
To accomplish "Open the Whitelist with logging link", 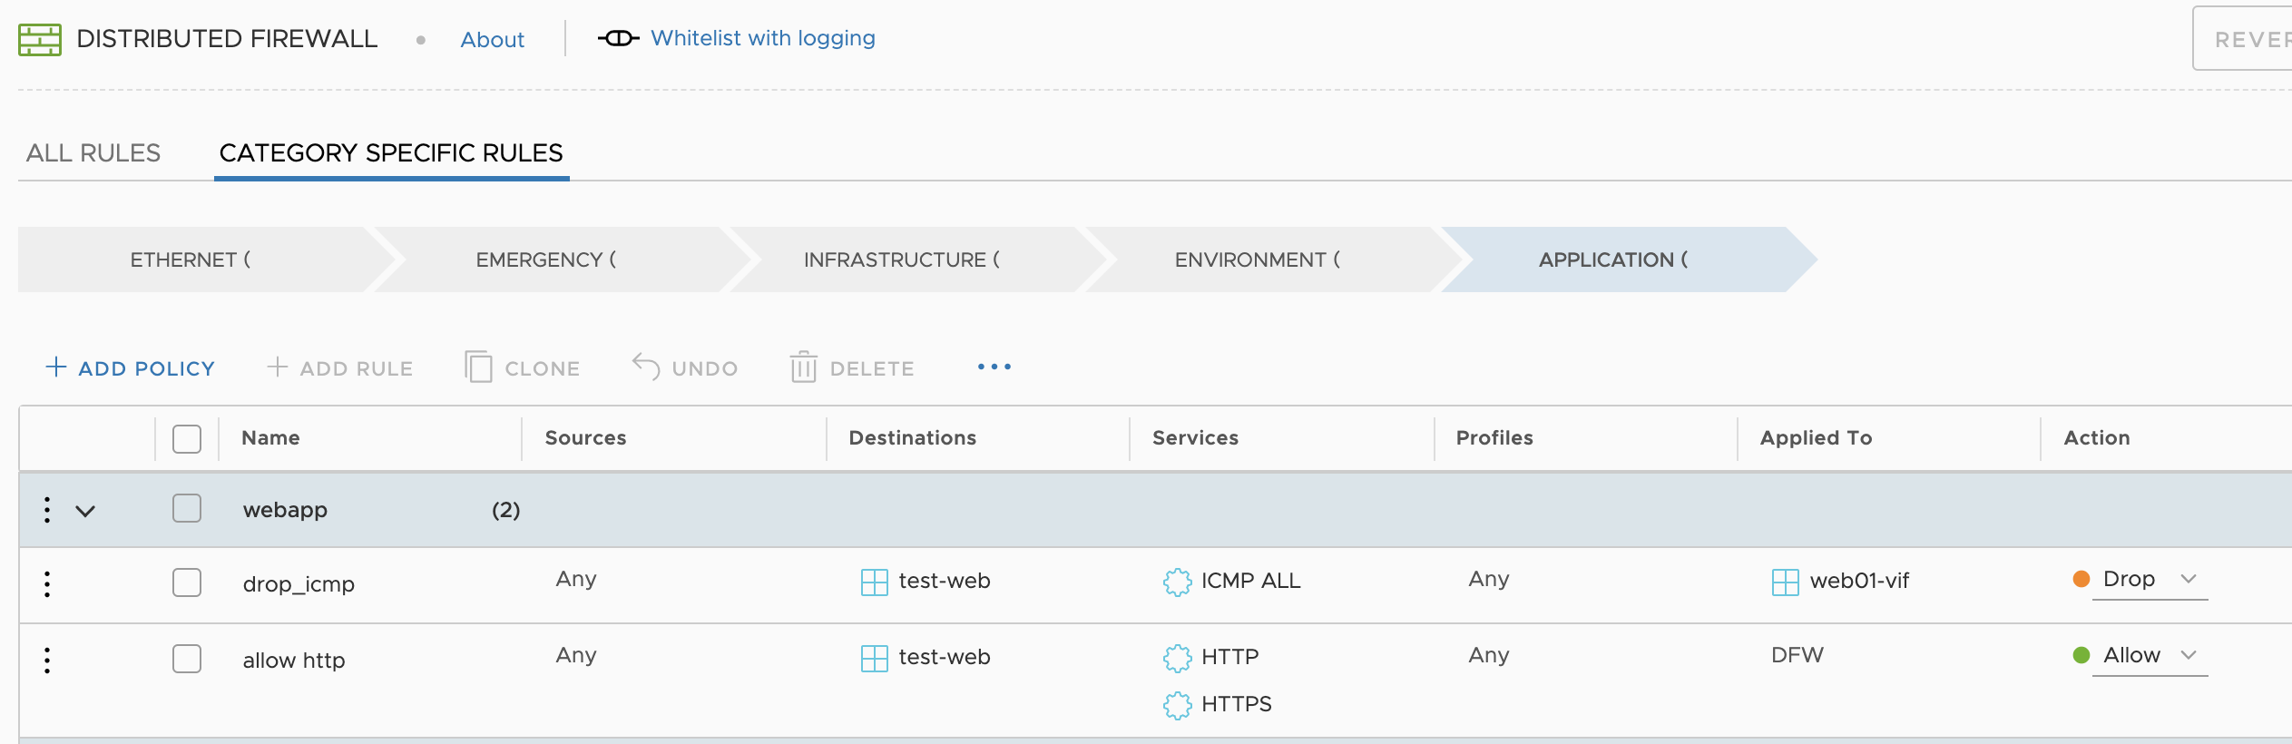I will coord(762,38).
